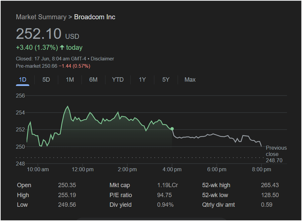Open the 1M chart range
Screen dimensions: 302x221
click(70, 80)
